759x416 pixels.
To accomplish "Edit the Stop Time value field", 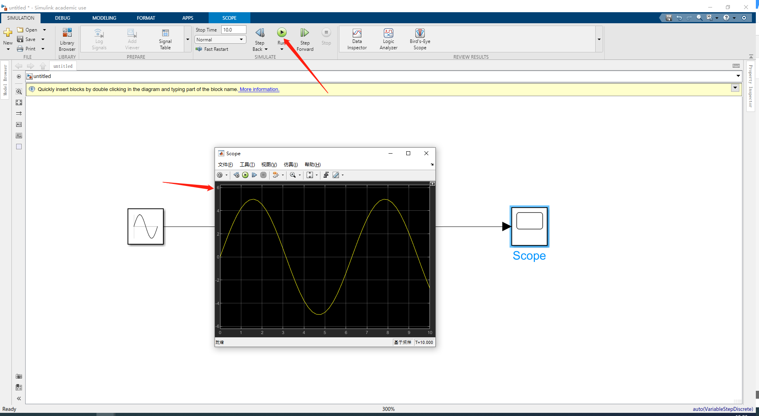I will [x=233, y=29].
